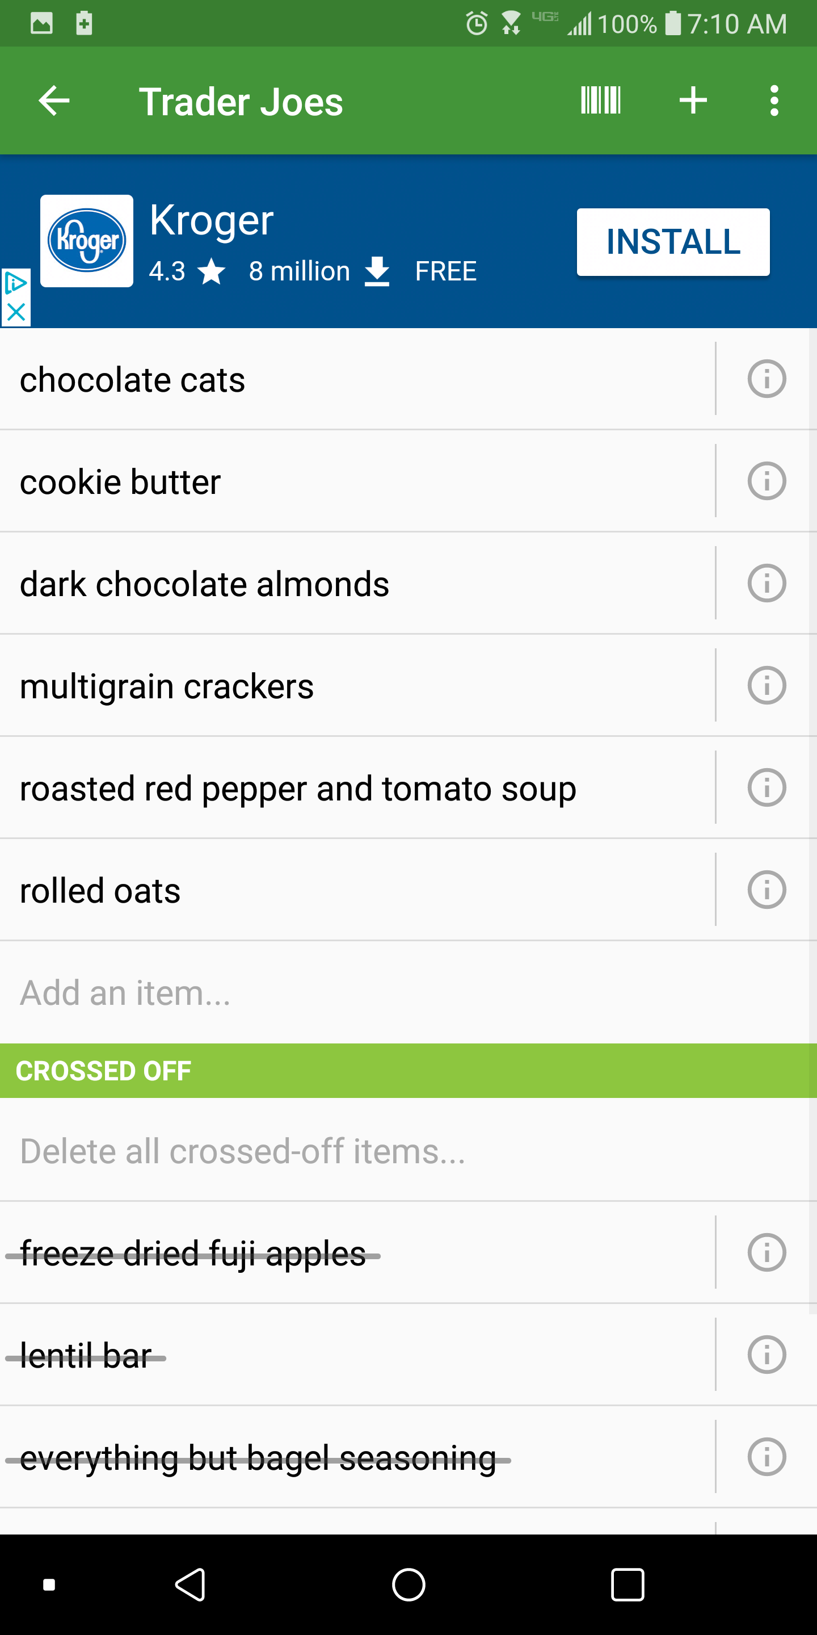The height and width of the screenshot is (1635, 817).
Task: Open the three-dot overflow menu
Action: pos(773,101)
